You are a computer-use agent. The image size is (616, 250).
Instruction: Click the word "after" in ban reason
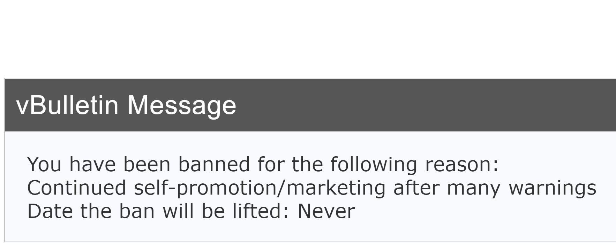pos(416,188)
